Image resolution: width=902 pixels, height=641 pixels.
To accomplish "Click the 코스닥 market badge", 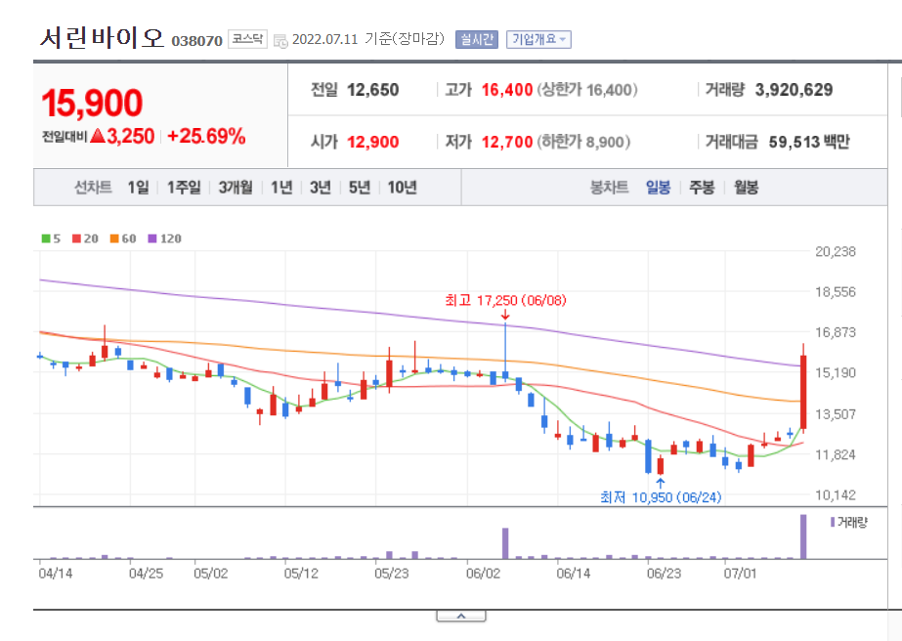I will click(x=247, y=39).
